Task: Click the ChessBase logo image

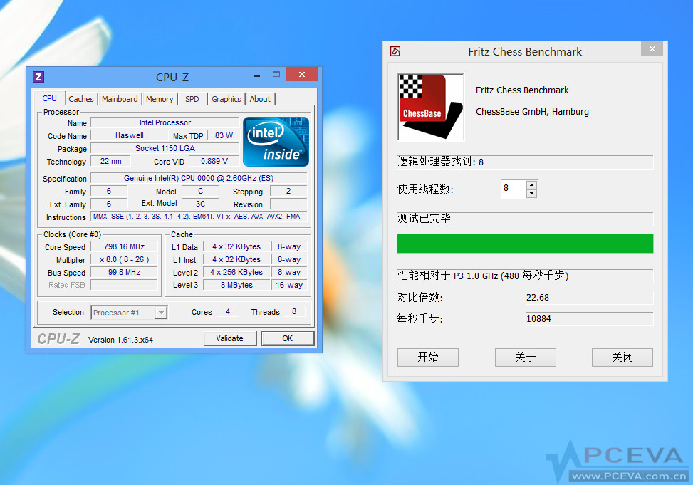Action: [430, 107]
